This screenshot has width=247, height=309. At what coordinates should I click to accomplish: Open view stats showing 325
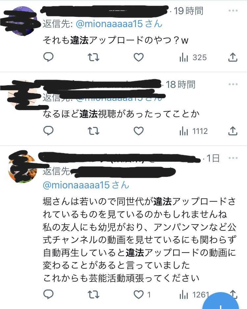[x=193, y=58]
